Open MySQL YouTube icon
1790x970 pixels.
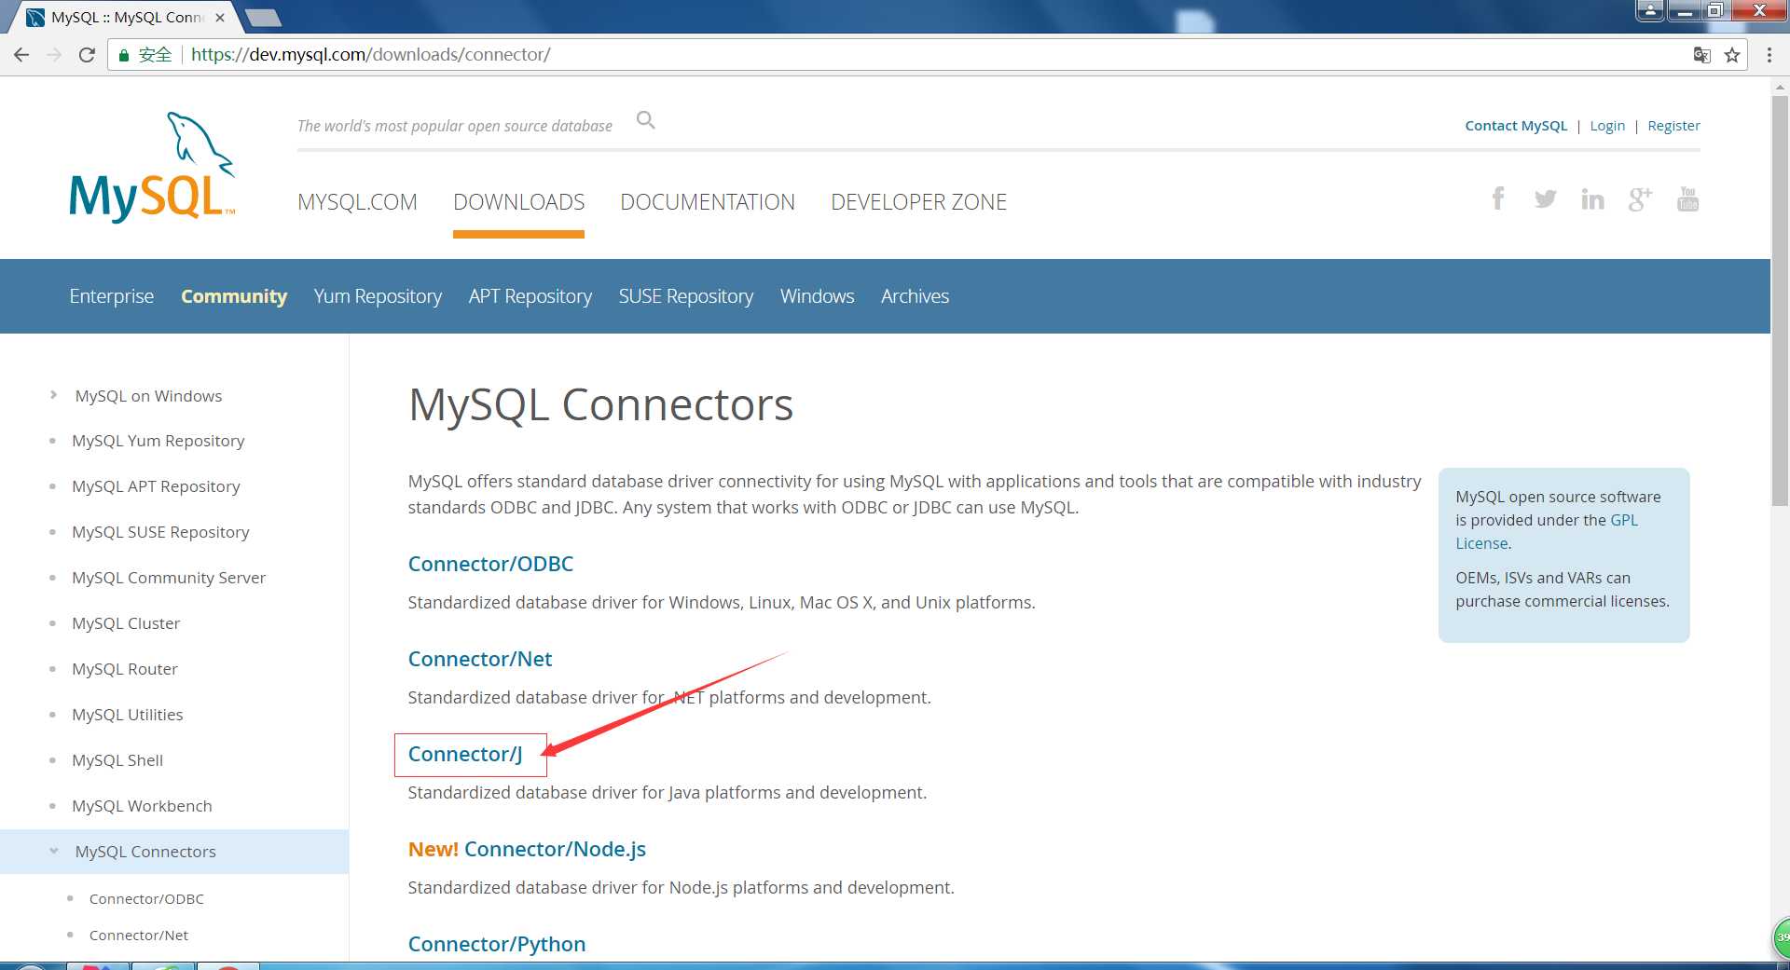(1687, 198)
